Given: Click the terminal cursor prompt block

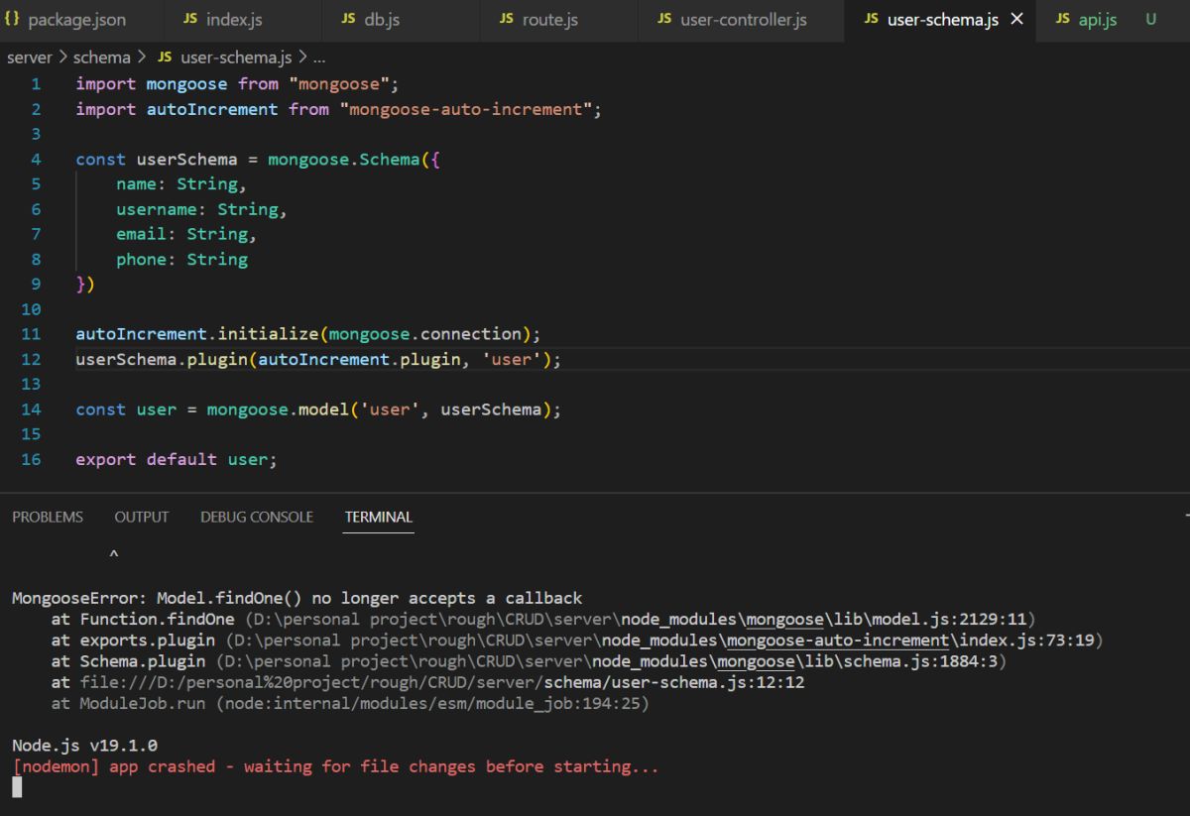Looking at the screenshot, I should (16, 787).
